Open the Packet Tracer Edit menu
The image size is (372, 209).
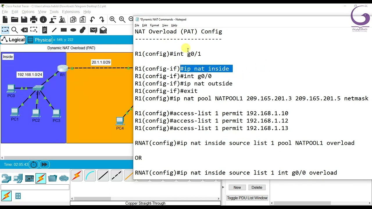[x=15, y=12]
